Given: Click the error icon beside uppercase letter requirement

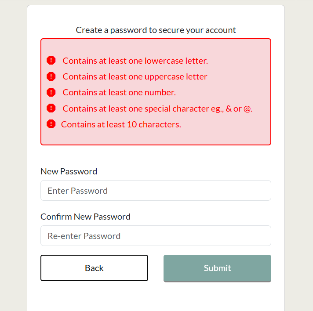Looking at the screenshot, I should click(51, 76).
